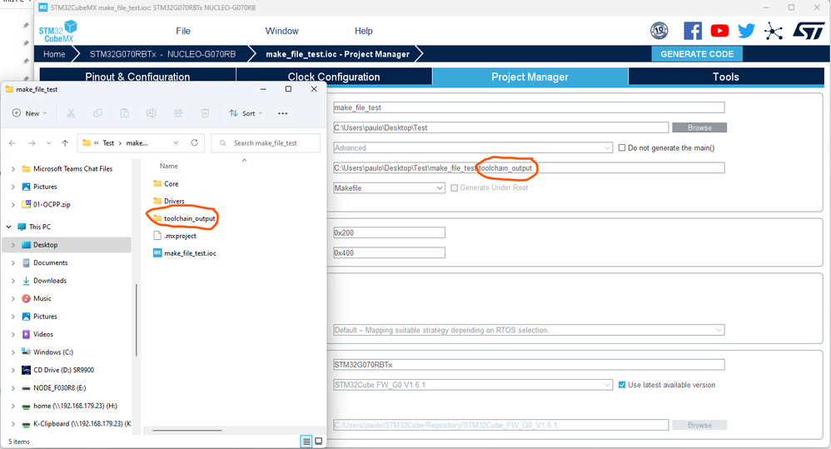Screen dimensions: 831x449
Task: Click Browse next to firmware repository path
Action: [x=699, y=425]
